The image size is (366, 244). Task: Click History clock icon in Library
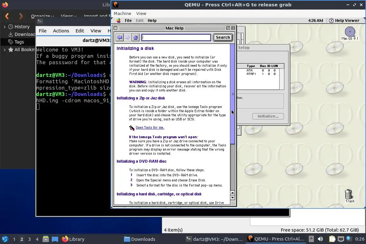(x=10, y=27)
